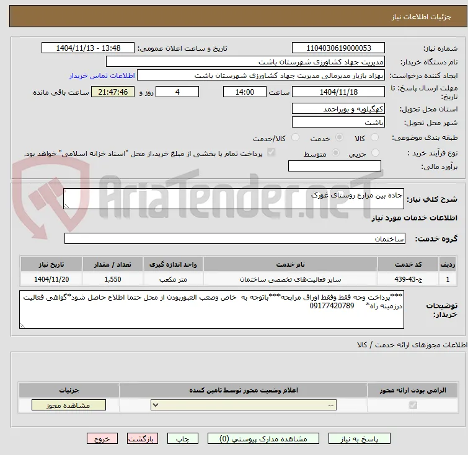The image size is (468, 455).
Task: Click the بازگشت back button
Action: 143,439
